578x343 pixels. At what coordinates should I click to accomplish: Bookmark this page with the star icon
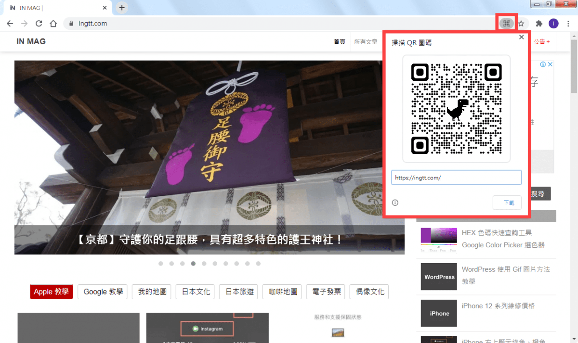pyautogui.click(x=521, y=23)
